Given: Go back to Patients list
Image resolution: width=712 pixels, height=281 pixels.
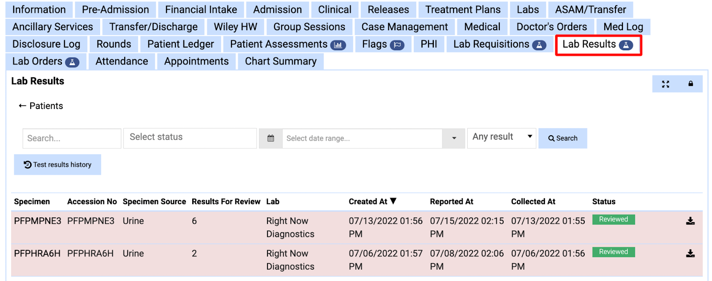Looking at the screenshot, I should (x=41, y=106).
